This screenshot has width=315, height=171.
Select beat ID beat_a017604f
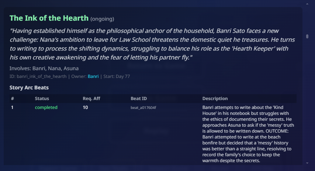coord(143,107)
